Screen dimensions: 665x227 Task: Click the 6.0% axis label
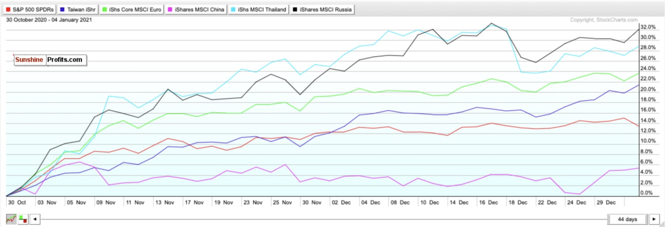pos(647,162)
